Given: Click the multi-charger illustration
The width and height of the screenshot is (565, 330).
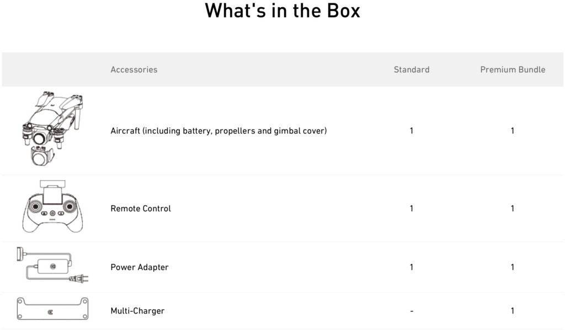Looking at the screenshot, I should (x=52, y=308).
